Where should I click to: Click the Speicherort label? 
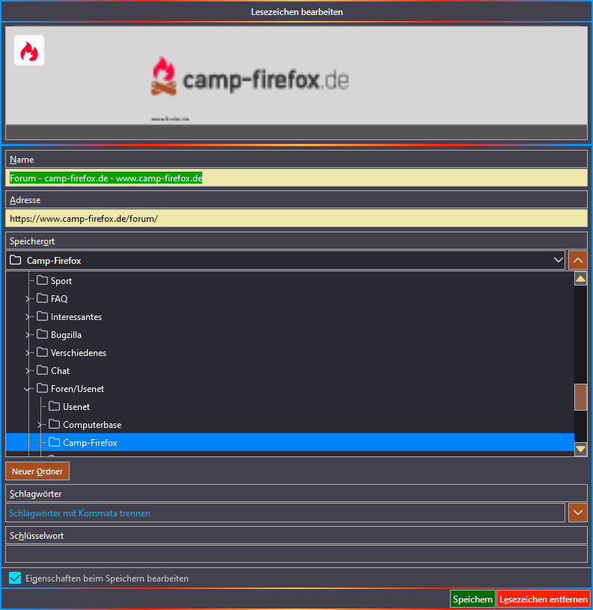point(32,241)
